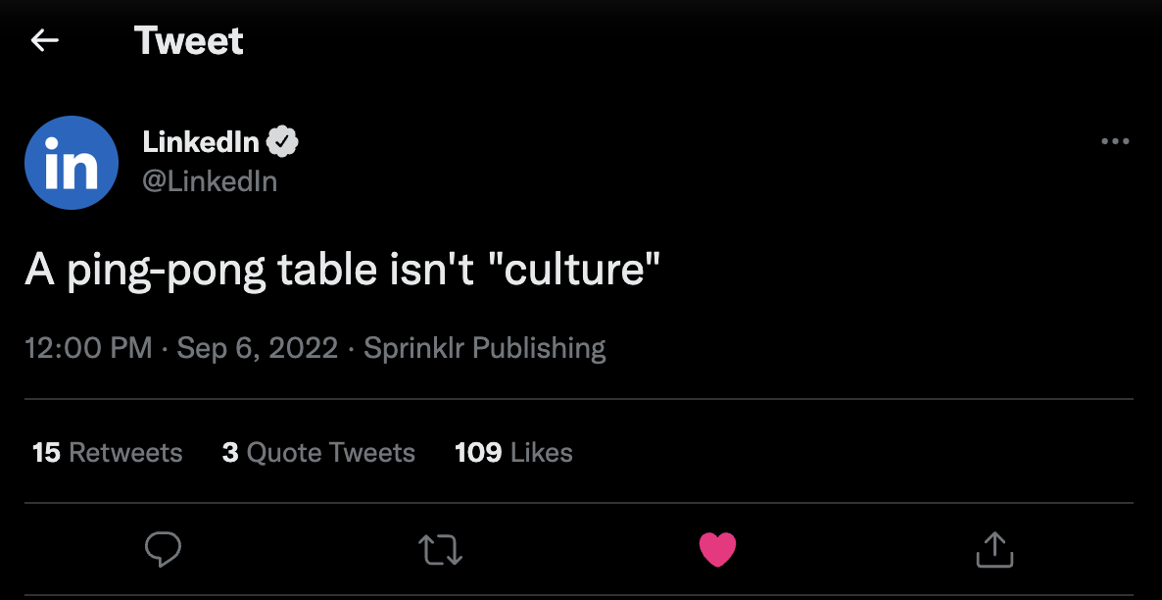Go back using the left arrow
1162x600 pixels.
coord(45,40)
